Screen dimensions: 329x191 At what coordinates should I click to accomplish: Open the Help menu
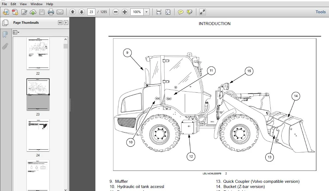(50, 4)
